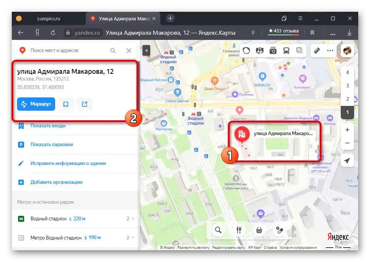Go back with browser back arrow

click(21, 33)
